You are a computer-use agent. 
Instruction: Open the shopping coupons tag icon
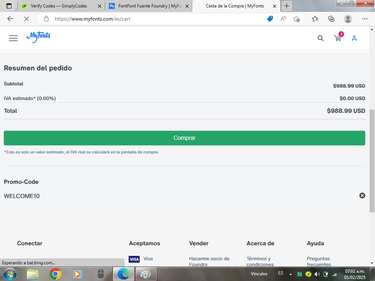pyautogui.click(x=270, y=19)
